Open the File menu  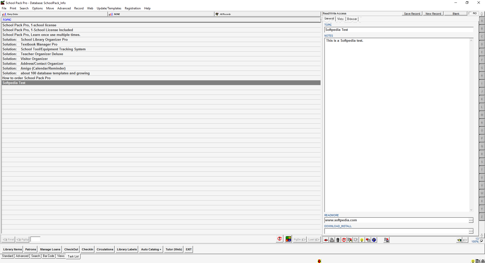[4, 8]
